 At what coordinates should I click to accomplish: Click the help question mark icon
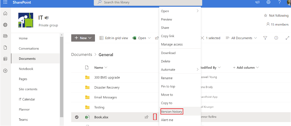[x=279, y=2]
